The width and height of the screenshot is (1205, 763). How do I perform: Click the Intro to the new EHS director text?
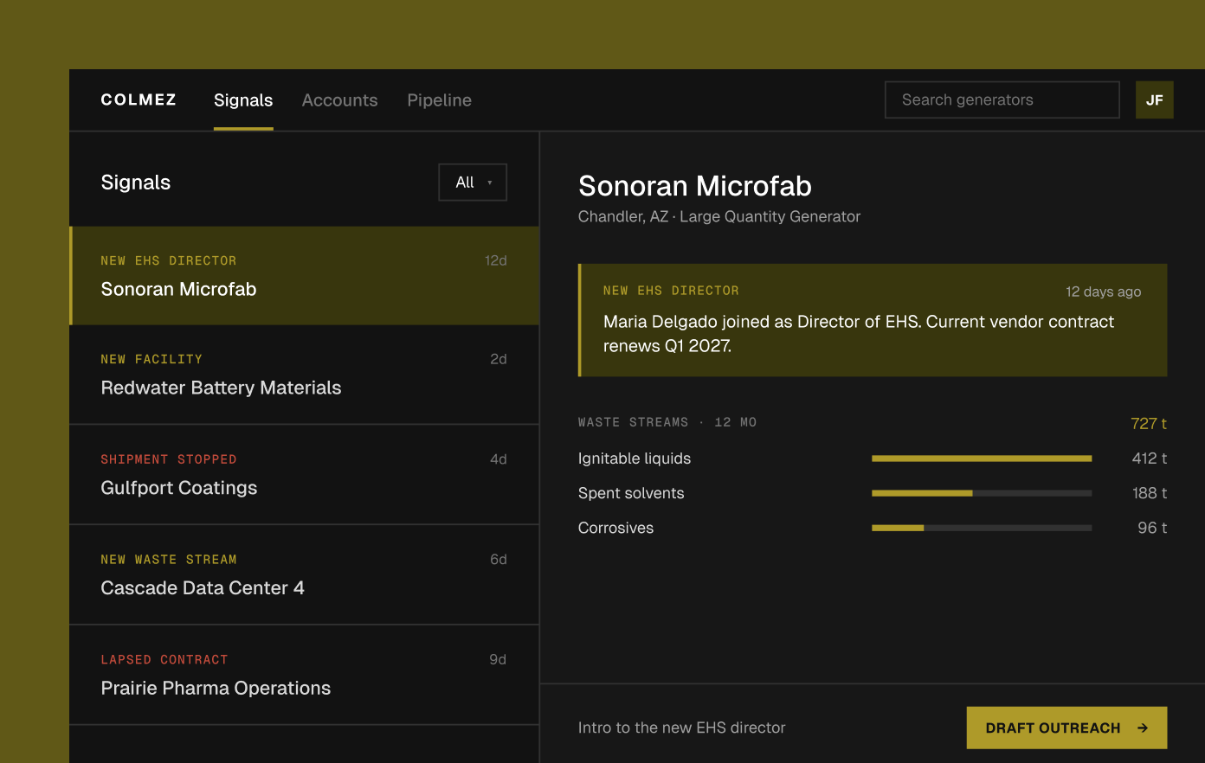pos(682,728)
